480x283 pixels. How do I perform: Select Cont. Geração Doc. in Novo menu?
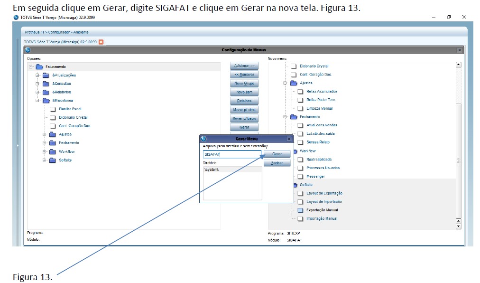[x=315, y=75]
